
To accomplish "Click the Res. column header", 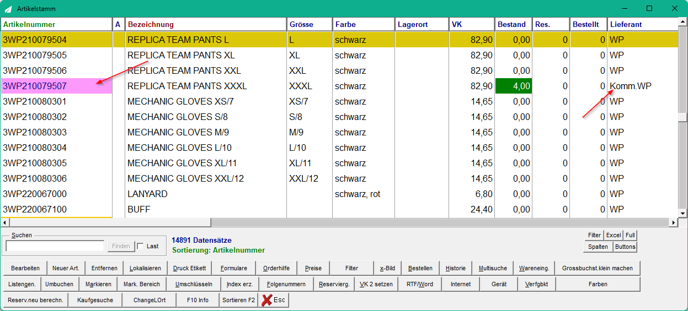I will [551, 24].
